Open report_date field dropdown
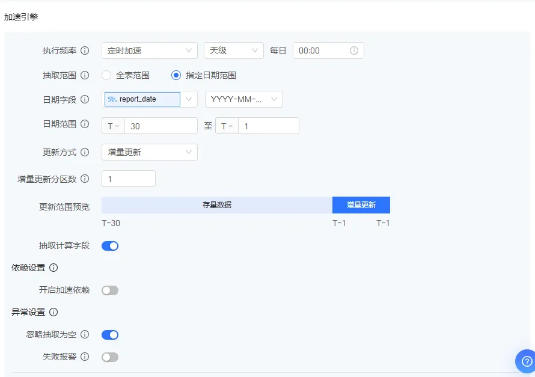This screenshot has width=535, height=377. tap(150, 99)
